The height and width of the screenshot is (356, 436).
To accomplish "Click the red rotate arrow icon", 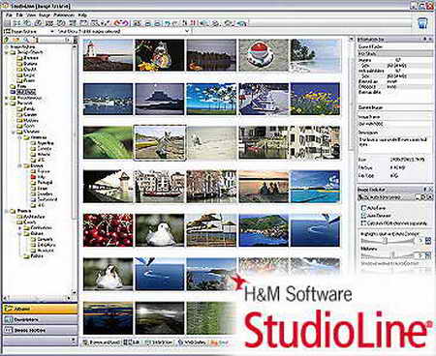I will (x=117, y=23).
